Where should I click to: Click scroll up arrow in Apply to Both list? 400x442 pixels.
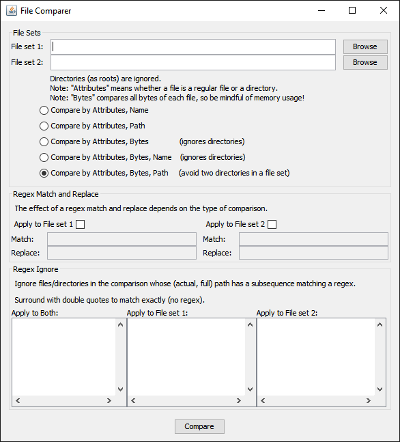[x=121, y=324]
